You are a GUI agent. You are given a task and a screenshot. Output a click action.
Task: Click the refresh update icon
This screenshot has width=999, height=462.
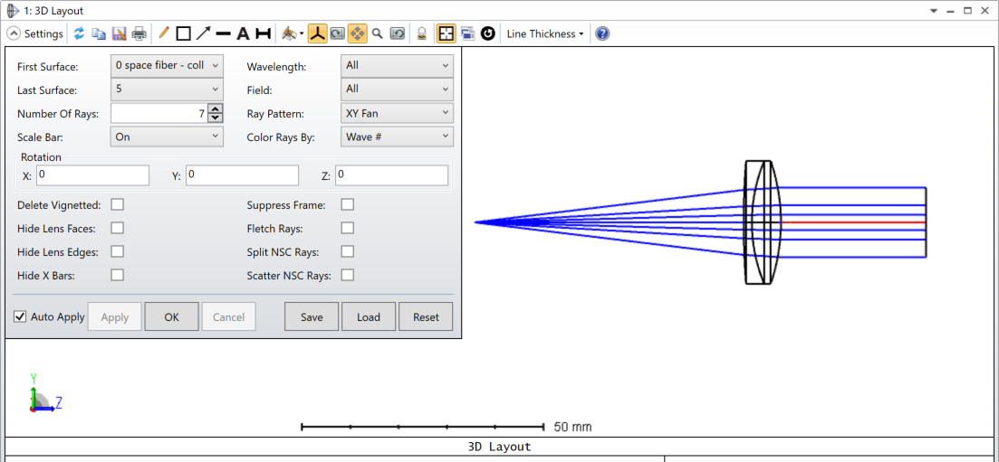click(79, 33)
